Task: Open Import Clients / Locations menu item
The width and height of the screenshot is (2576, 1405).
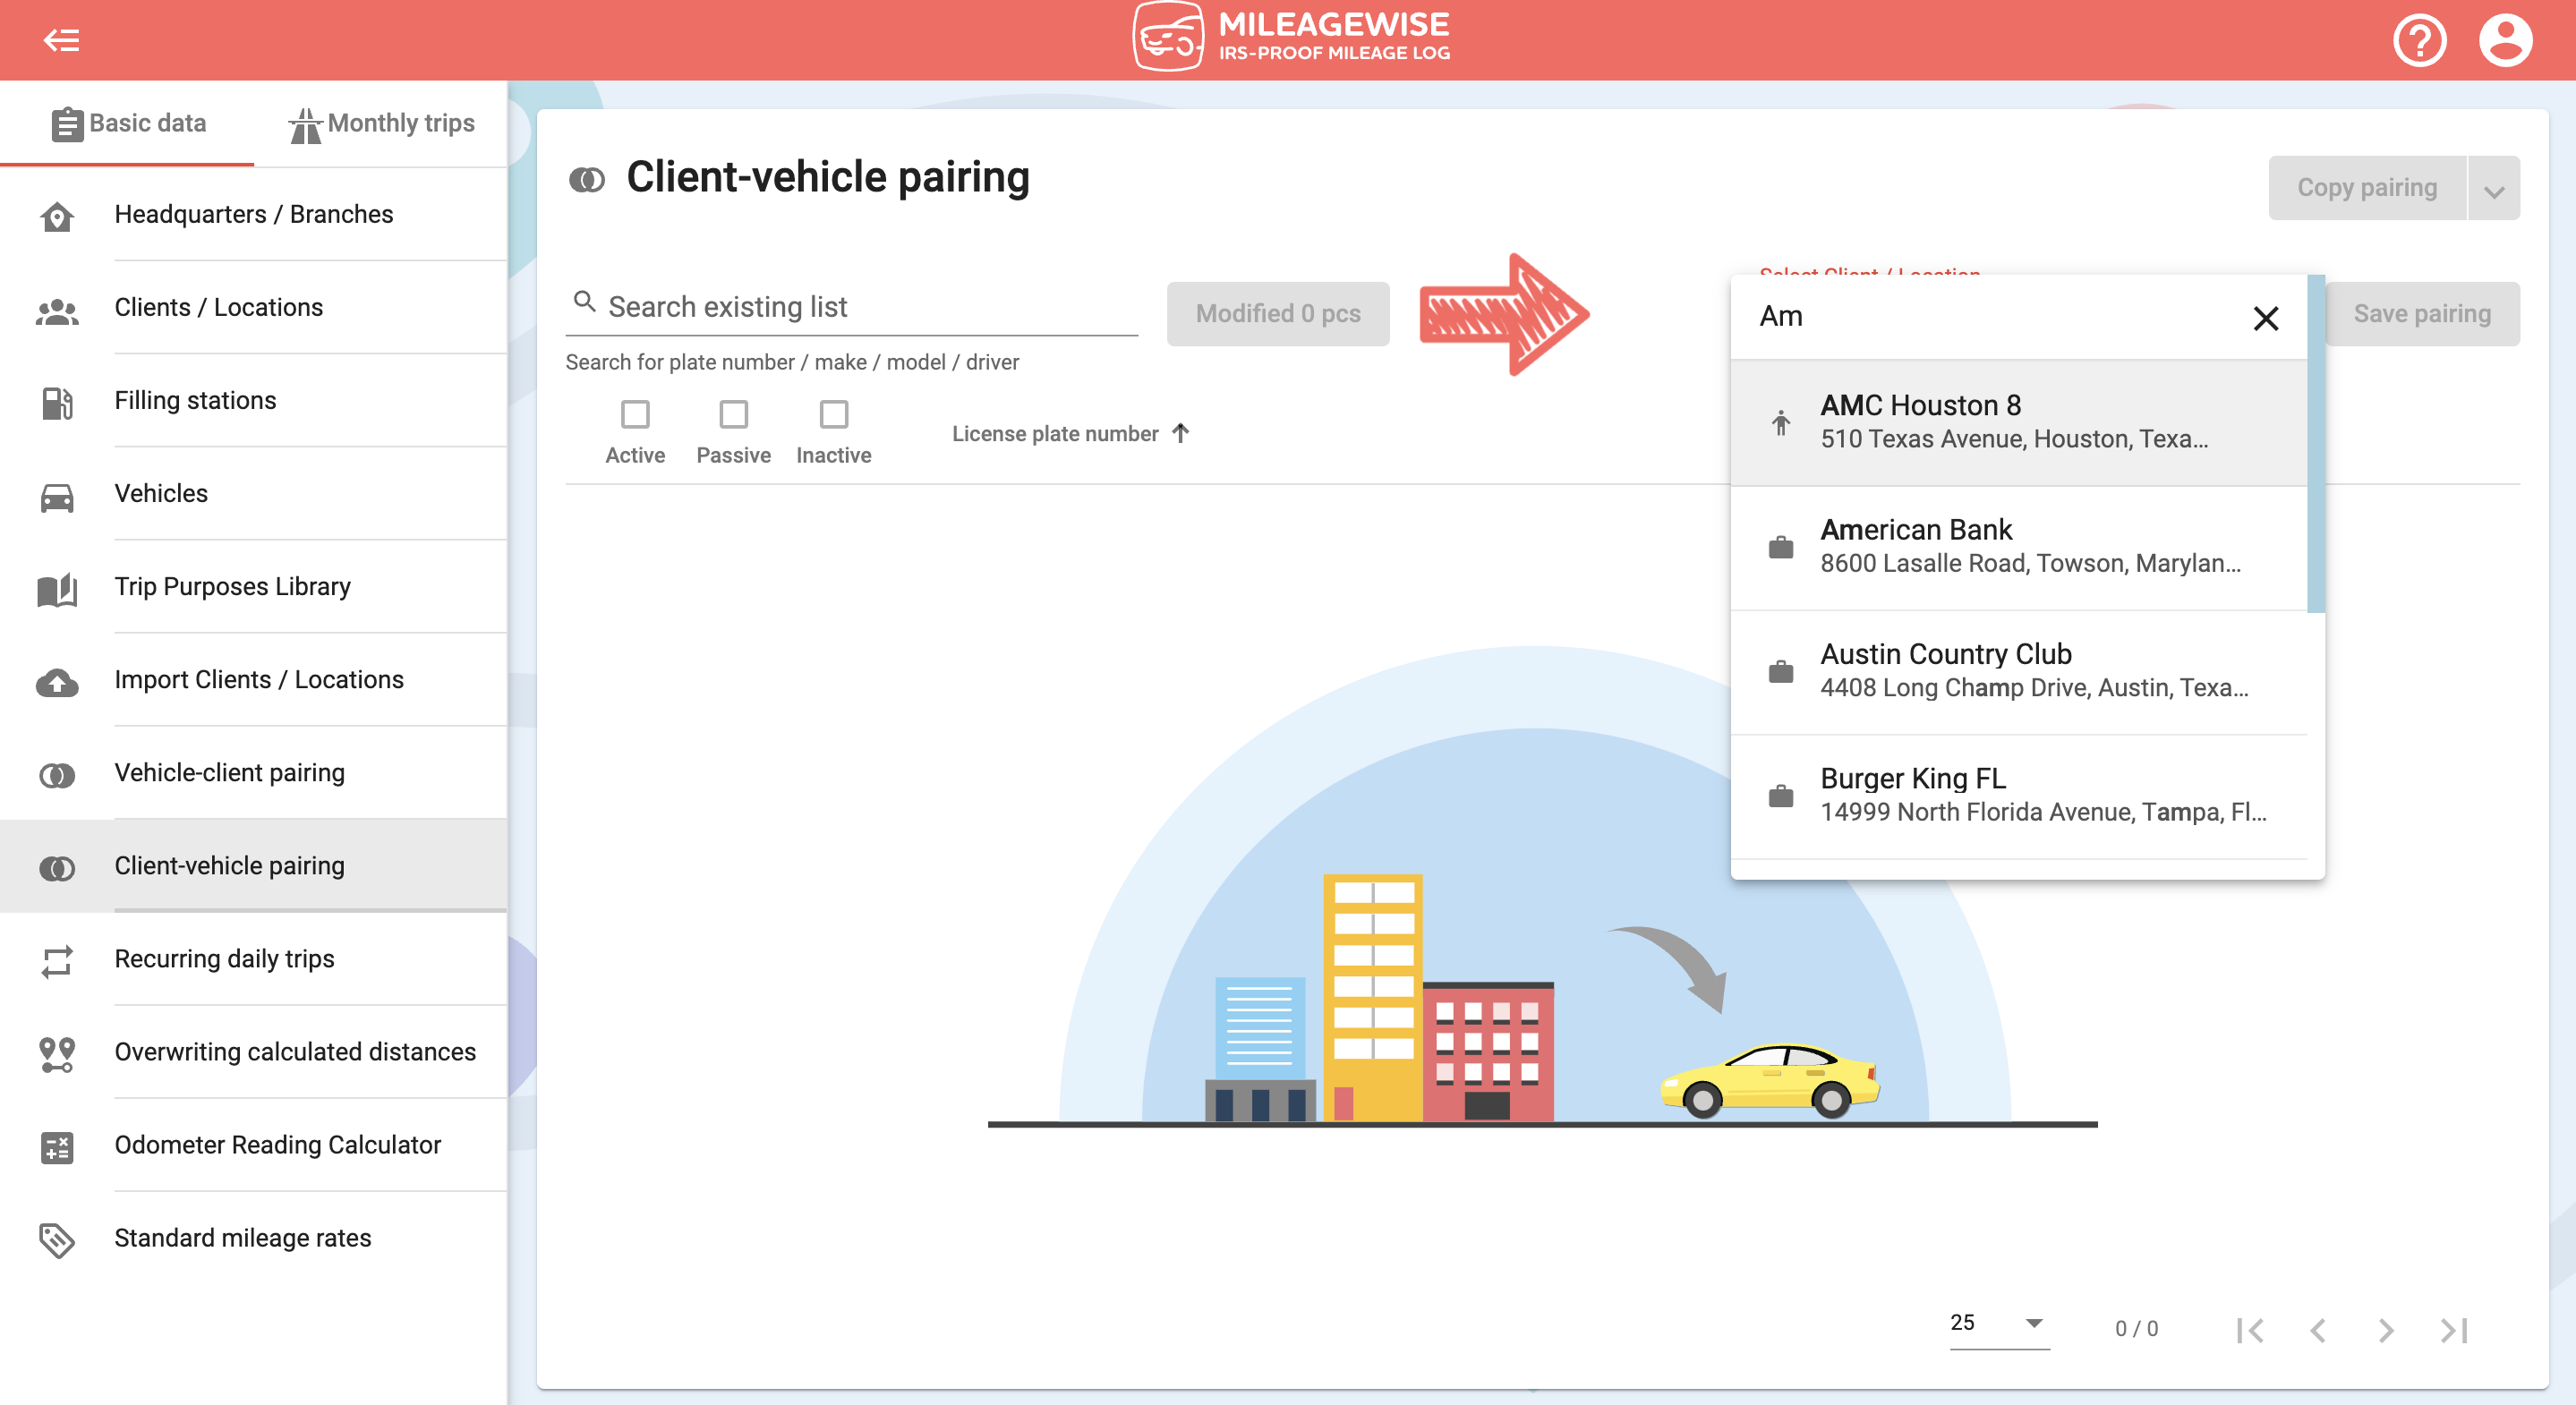Action: [253, 679]
